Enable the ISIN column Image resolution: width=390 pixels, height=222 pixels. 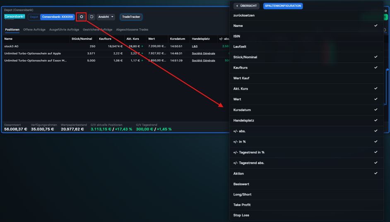click(306, 36)
